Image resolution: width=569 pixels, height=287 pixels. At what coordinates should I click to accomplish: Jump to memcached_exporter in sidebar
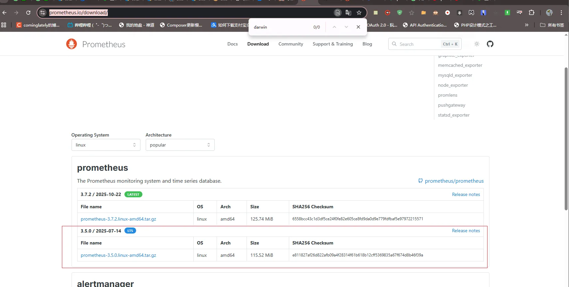(460, 65)
